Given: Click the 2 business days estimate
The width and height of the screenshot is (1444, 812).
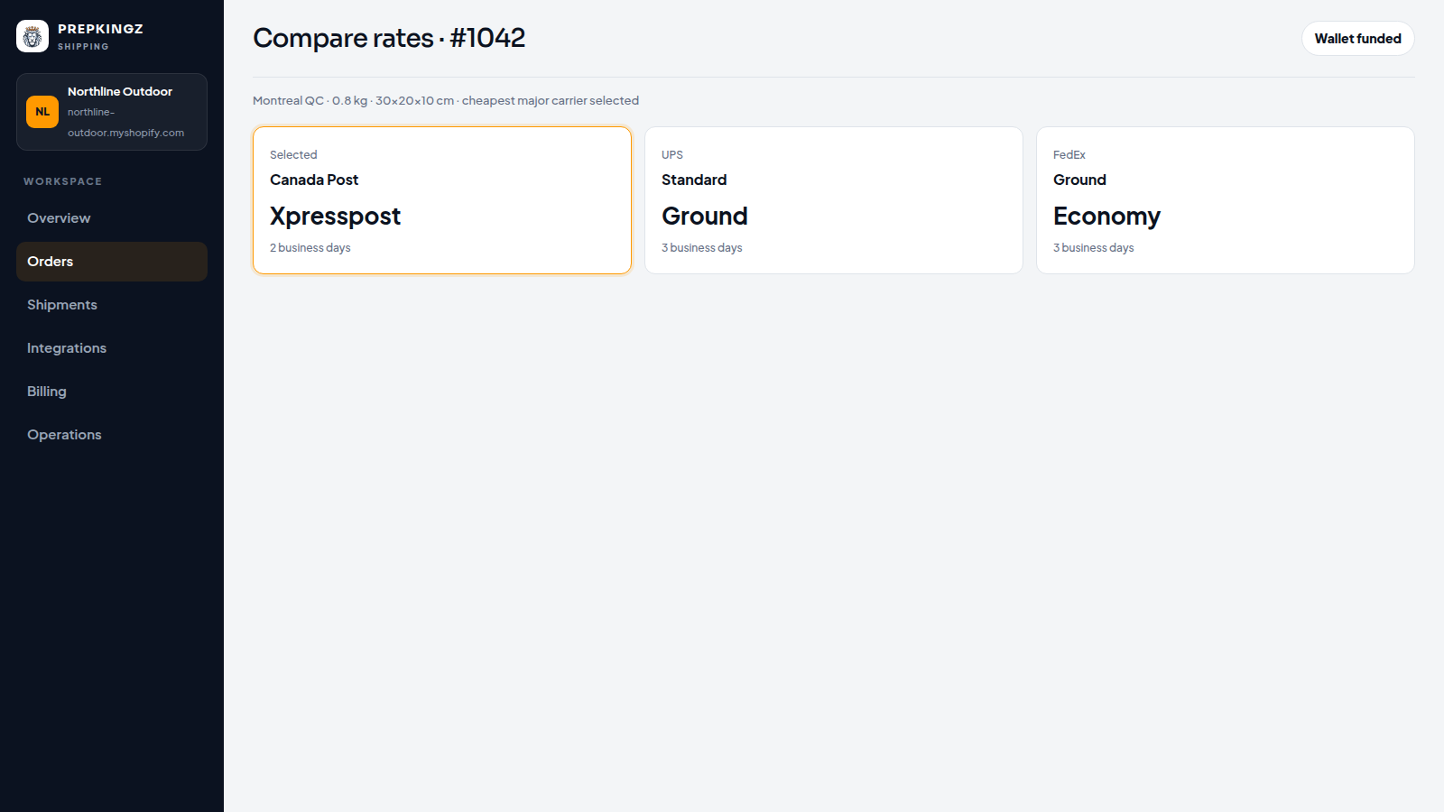Looking at the screenshot, I should pos(310,248).
